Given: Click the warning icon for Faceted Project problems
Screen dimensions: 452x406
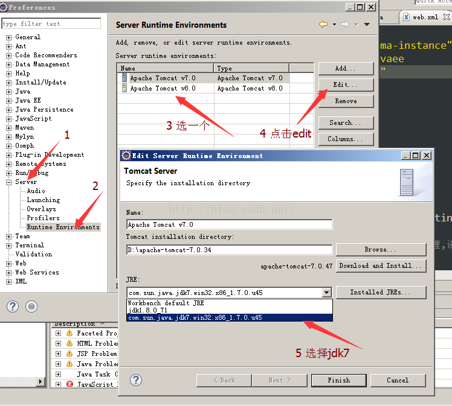Looking at the screenshot, I should tap(69, 333).
